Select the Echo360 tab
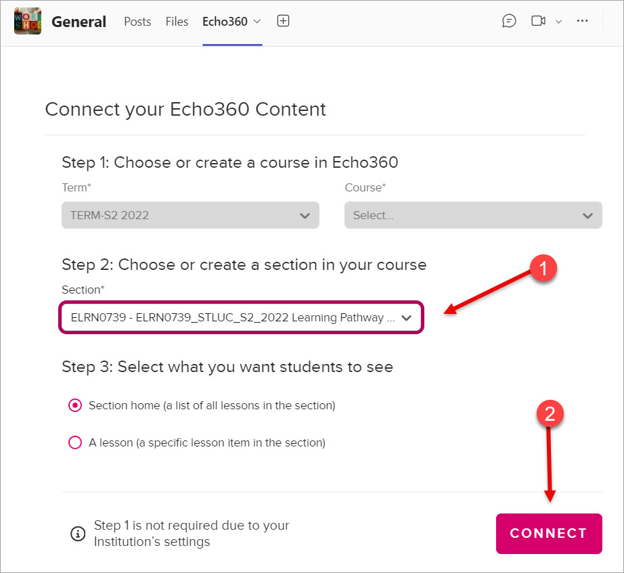 click(x=225, y=21)
